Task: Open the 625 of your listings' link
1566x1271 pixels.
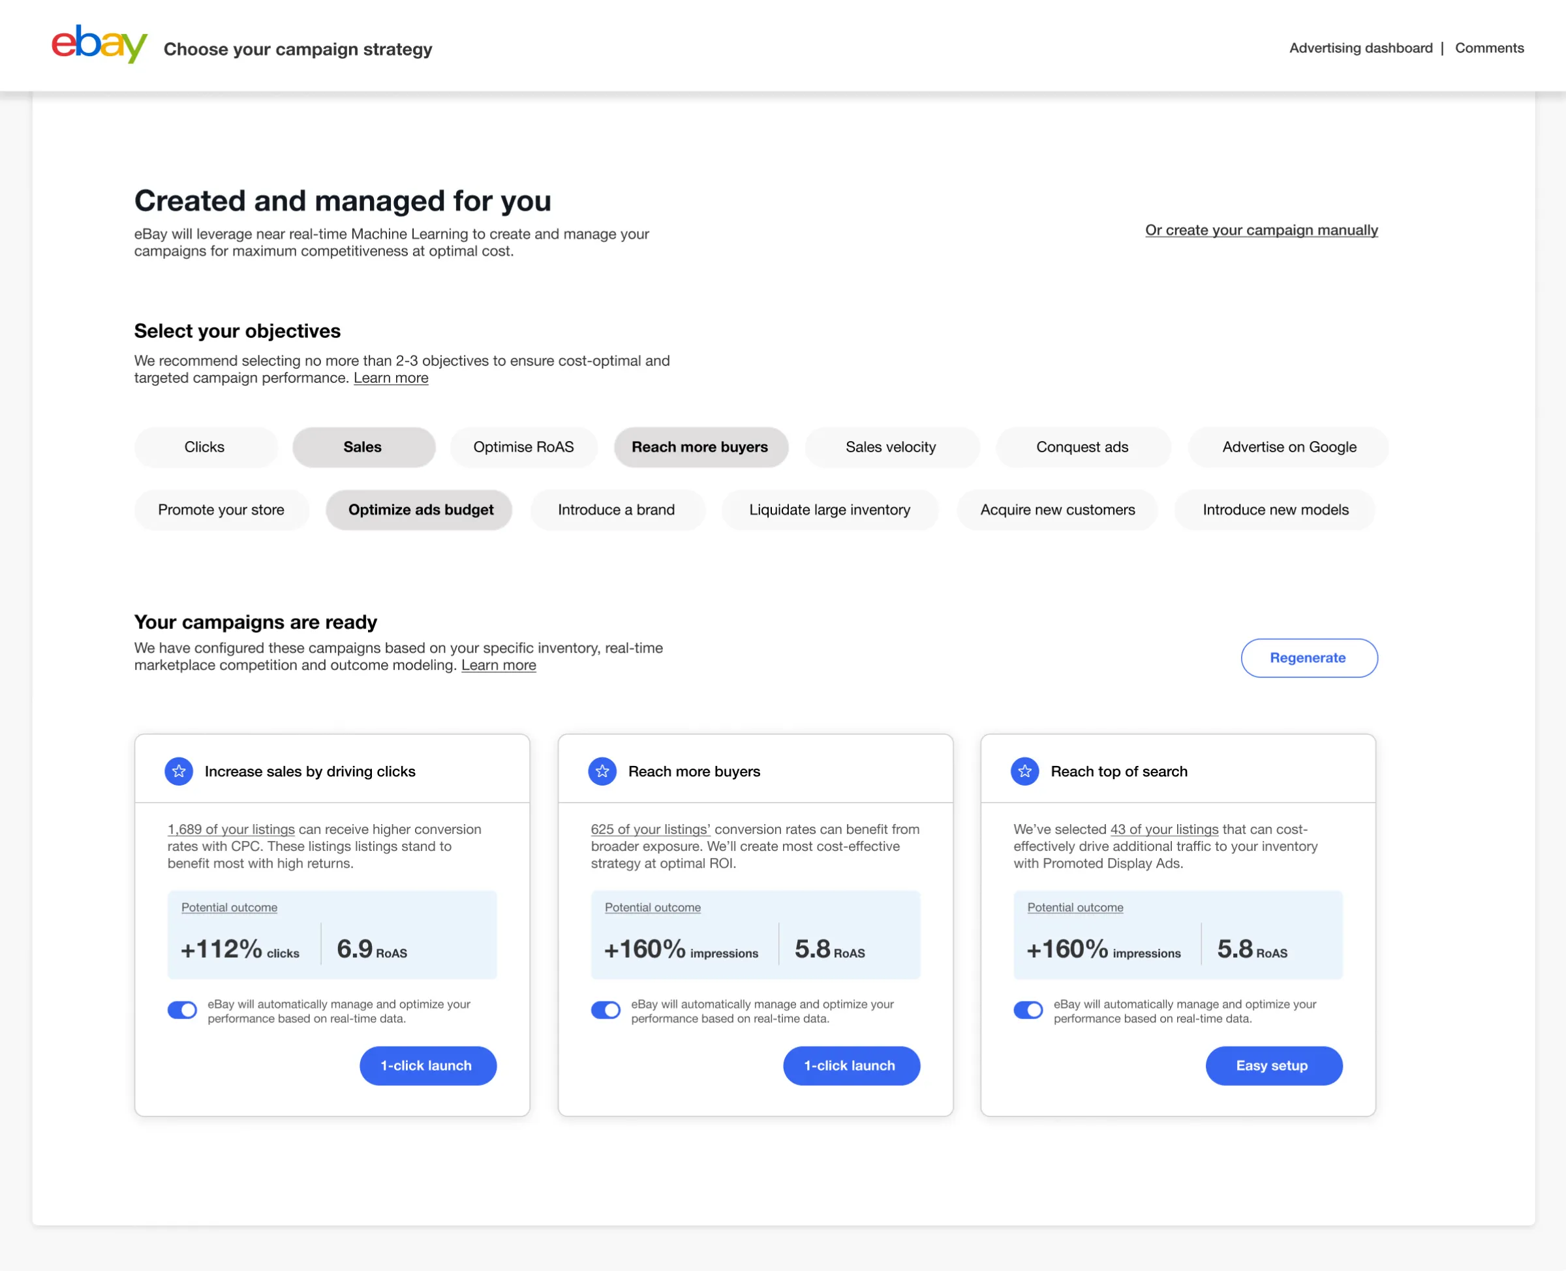Action: [x=651, y=829]
